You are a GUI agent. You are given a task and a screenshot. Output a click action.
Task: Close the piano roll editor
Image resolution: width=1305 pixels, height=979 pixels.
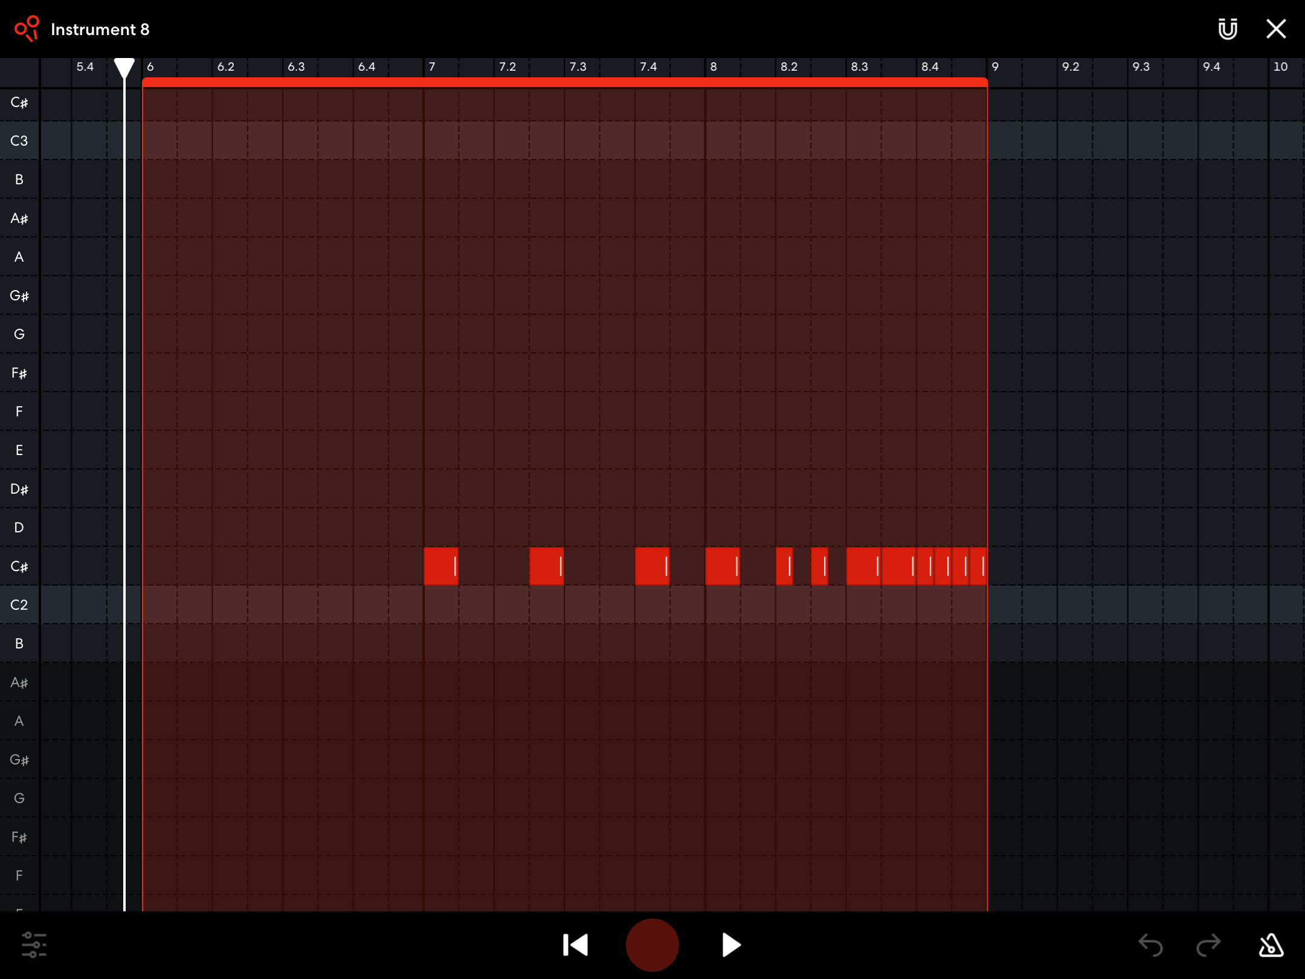[x=1276, y=29]
